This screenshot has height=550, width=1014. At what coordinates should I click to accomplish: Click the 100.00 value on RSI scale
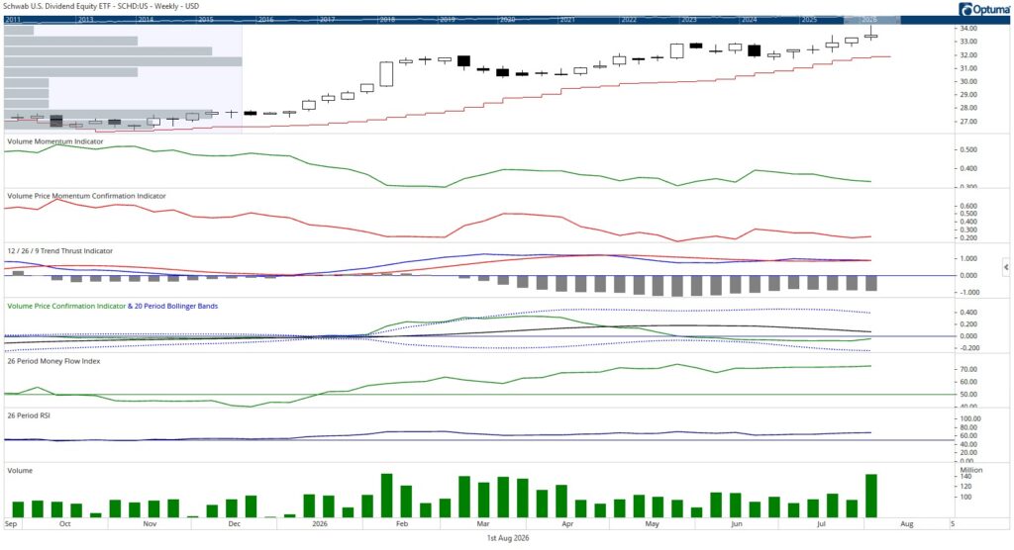970,418
